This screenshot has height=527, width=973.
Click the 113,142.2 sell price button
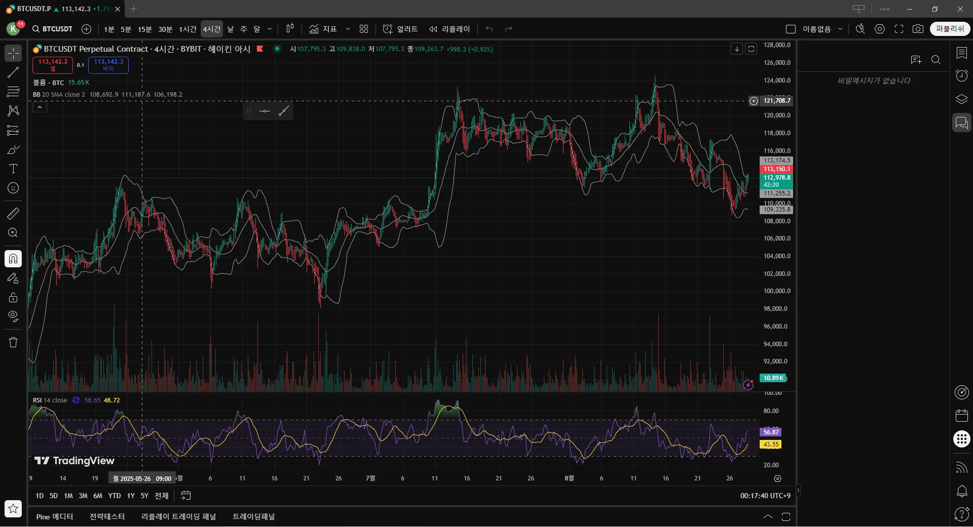click(x=53, y=65)
